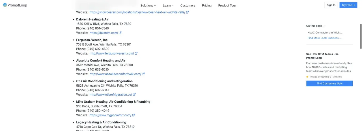Click address 910 Dana, Burkburnett
362x131 pixels.
99,106
